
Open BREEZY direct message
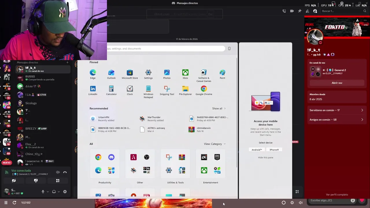pyautogui.click(x=43, y=129)
